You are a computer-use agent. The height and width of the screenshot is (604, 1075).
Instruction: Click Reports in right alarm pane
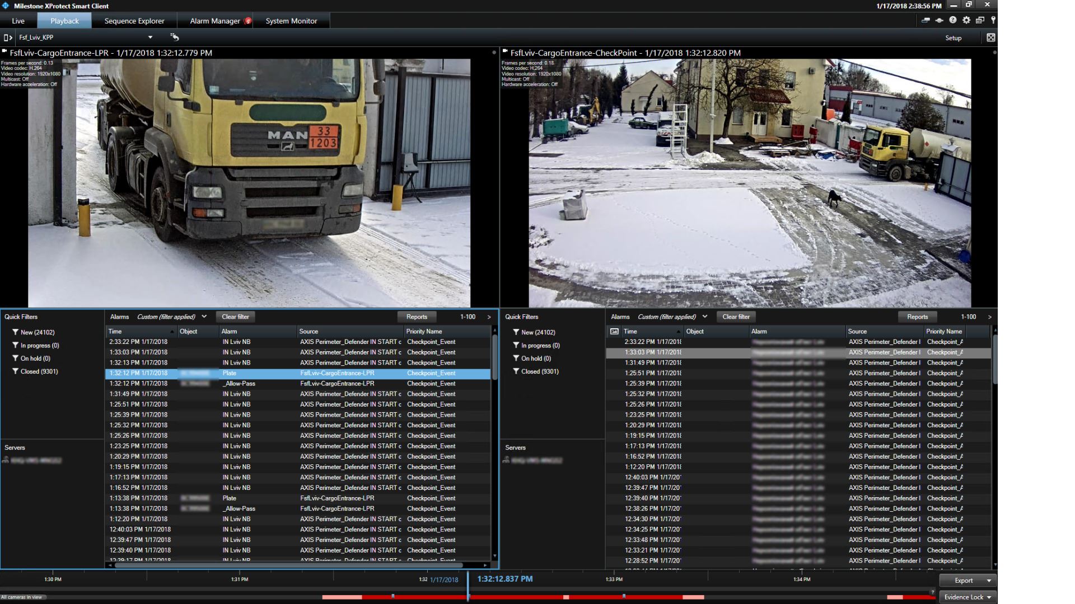click(x=917, y=317)
